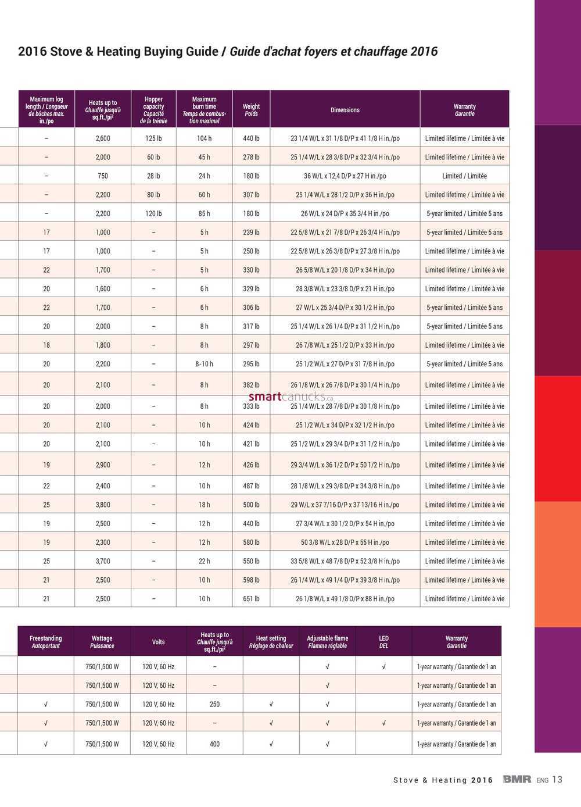Viewport: 581px width, 807px height.
Task: Select the '329 lb' weight cell
Action: [251, 288]
